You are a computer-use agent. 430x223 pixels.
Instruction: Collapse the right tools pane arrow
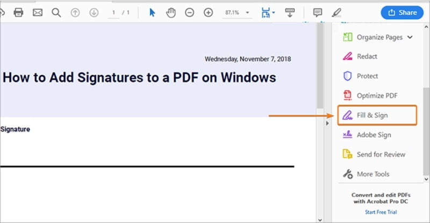[327, 123]
